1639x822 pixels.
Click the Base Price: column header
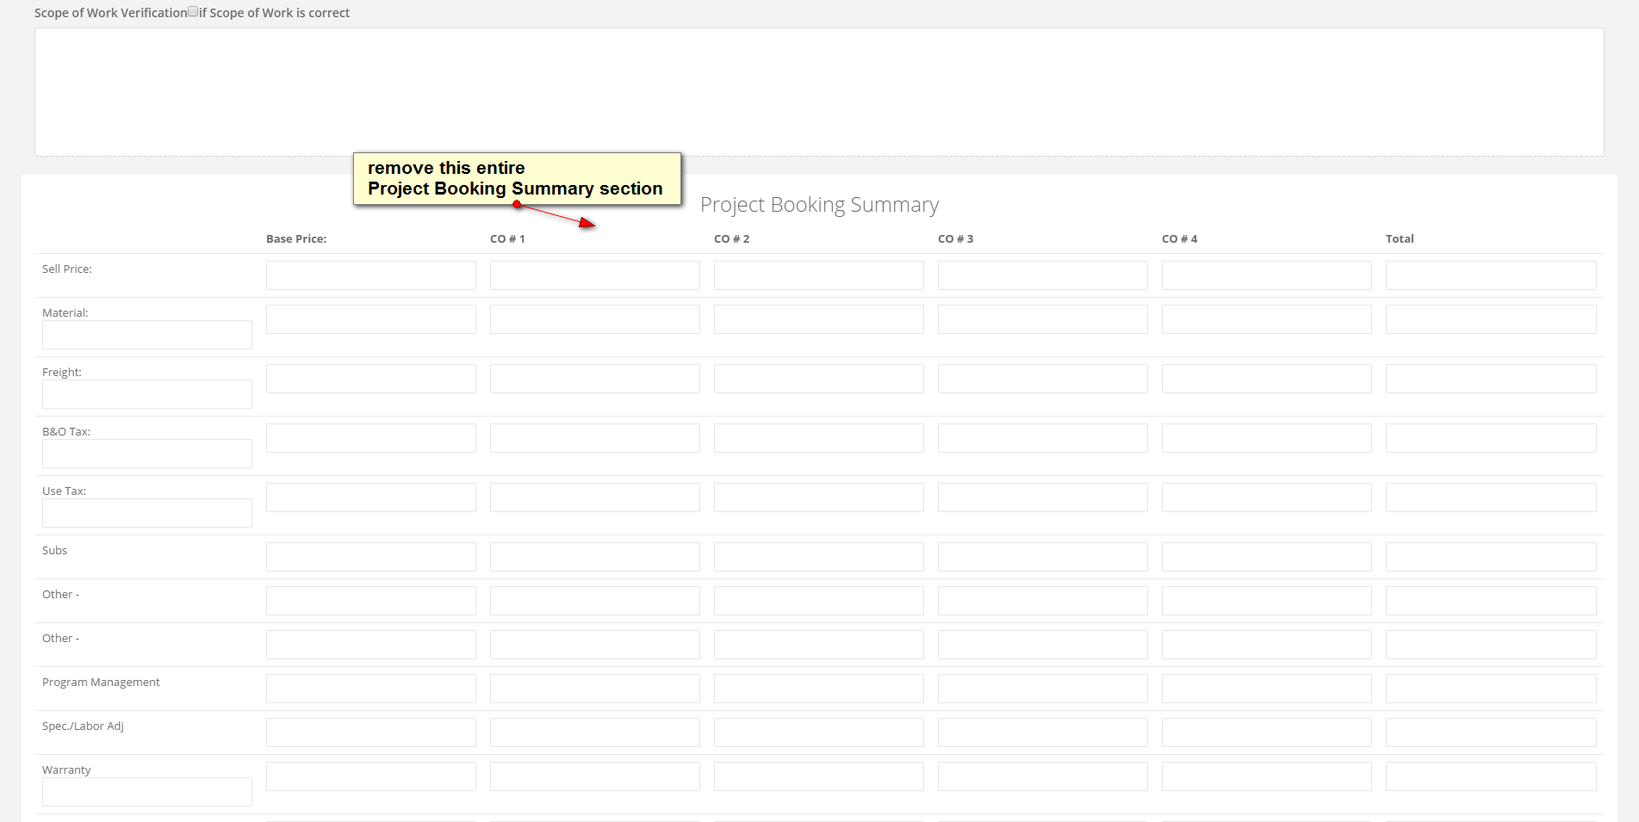(x=296, y=239)
